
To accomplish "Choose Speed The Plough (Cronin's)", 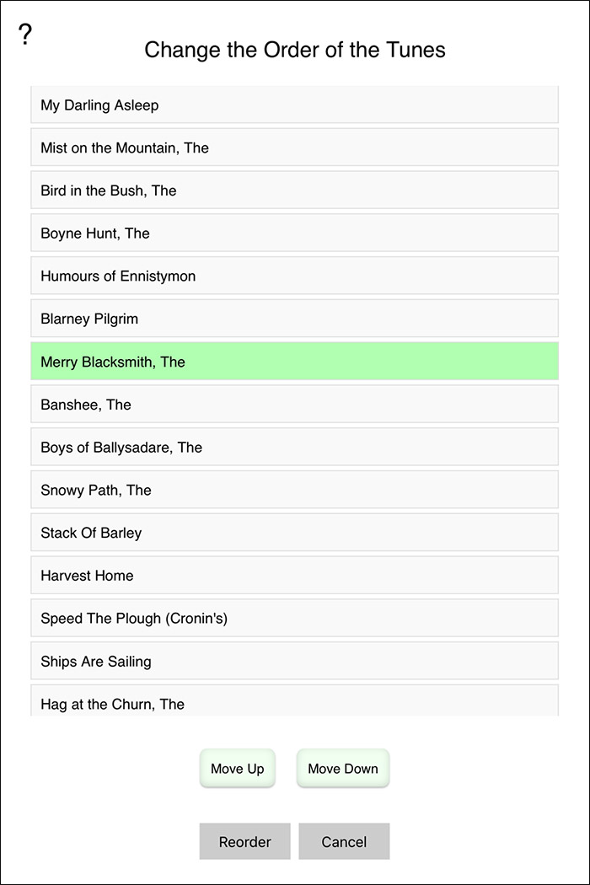I will [294, 619].
